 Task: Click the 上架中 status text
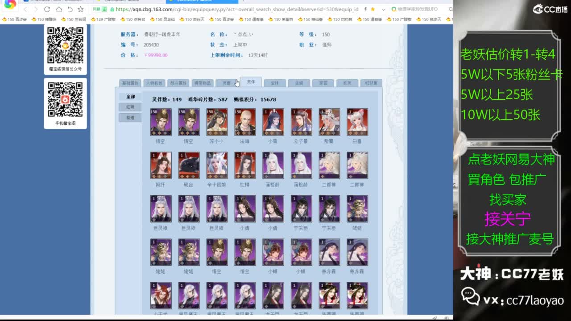point(240,45)
